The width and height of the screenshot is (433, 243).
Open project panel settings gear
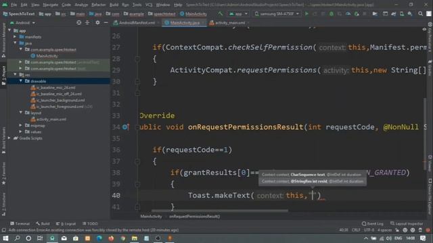coord(97,22)
